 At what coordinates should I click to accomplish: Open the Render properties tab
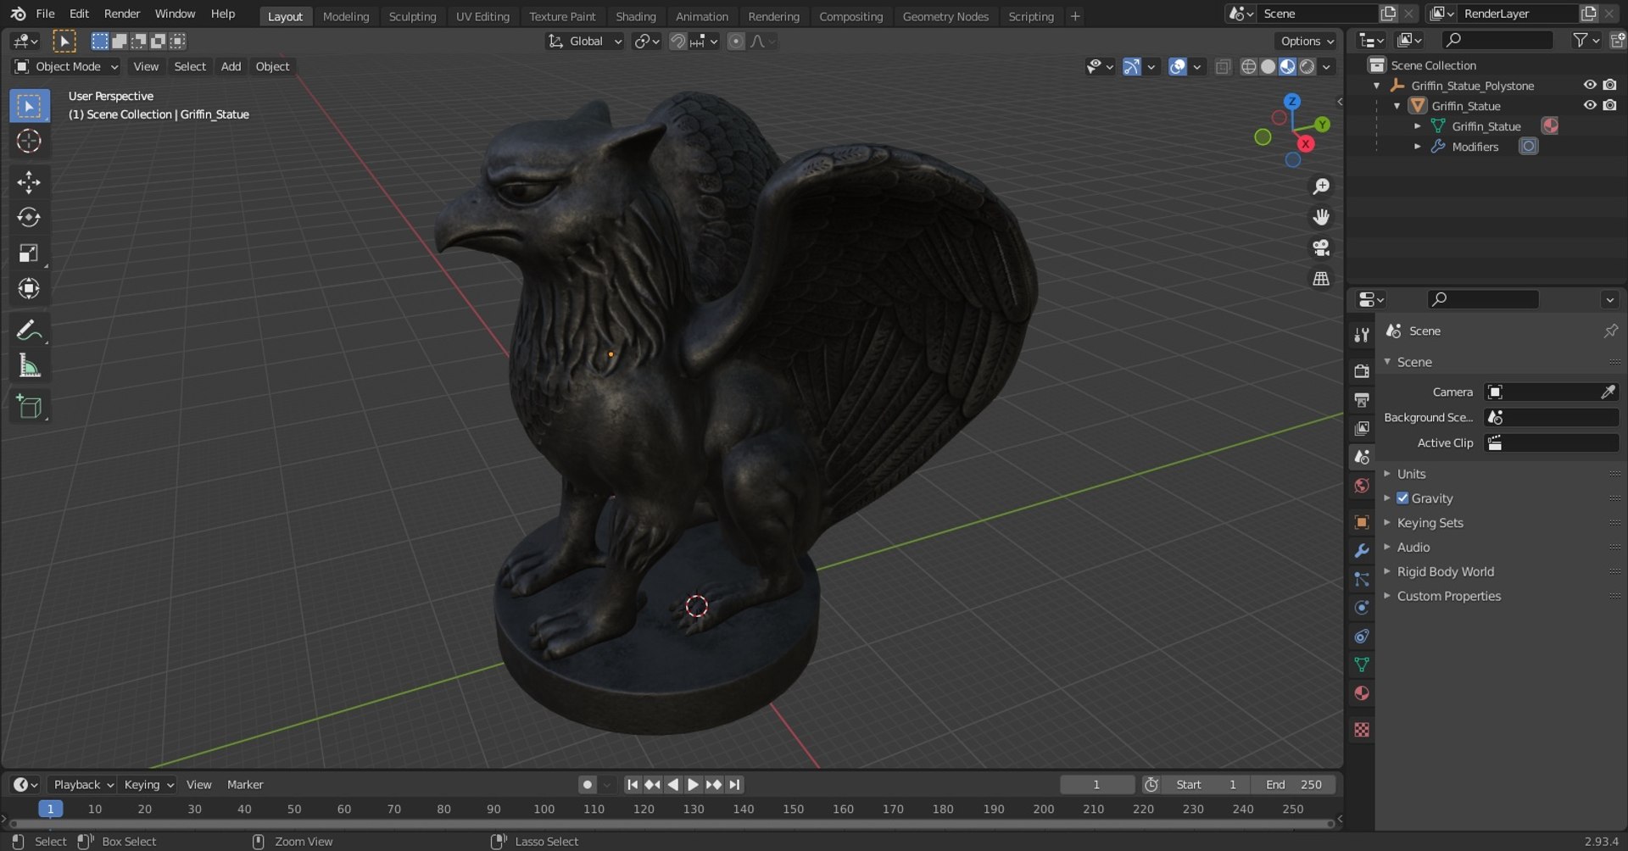(1362, 371)
